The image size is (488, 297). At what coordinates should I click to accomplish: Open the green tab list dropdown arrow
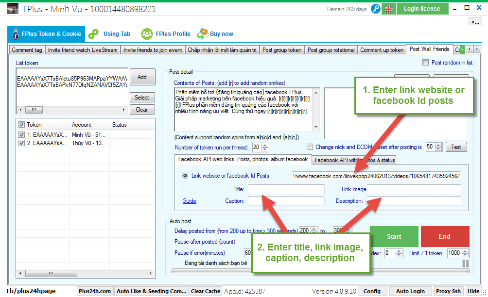coord(462,49)
